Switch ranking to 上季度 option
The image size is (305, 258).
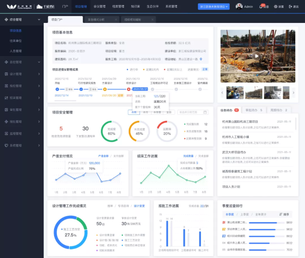click(244, 214)
